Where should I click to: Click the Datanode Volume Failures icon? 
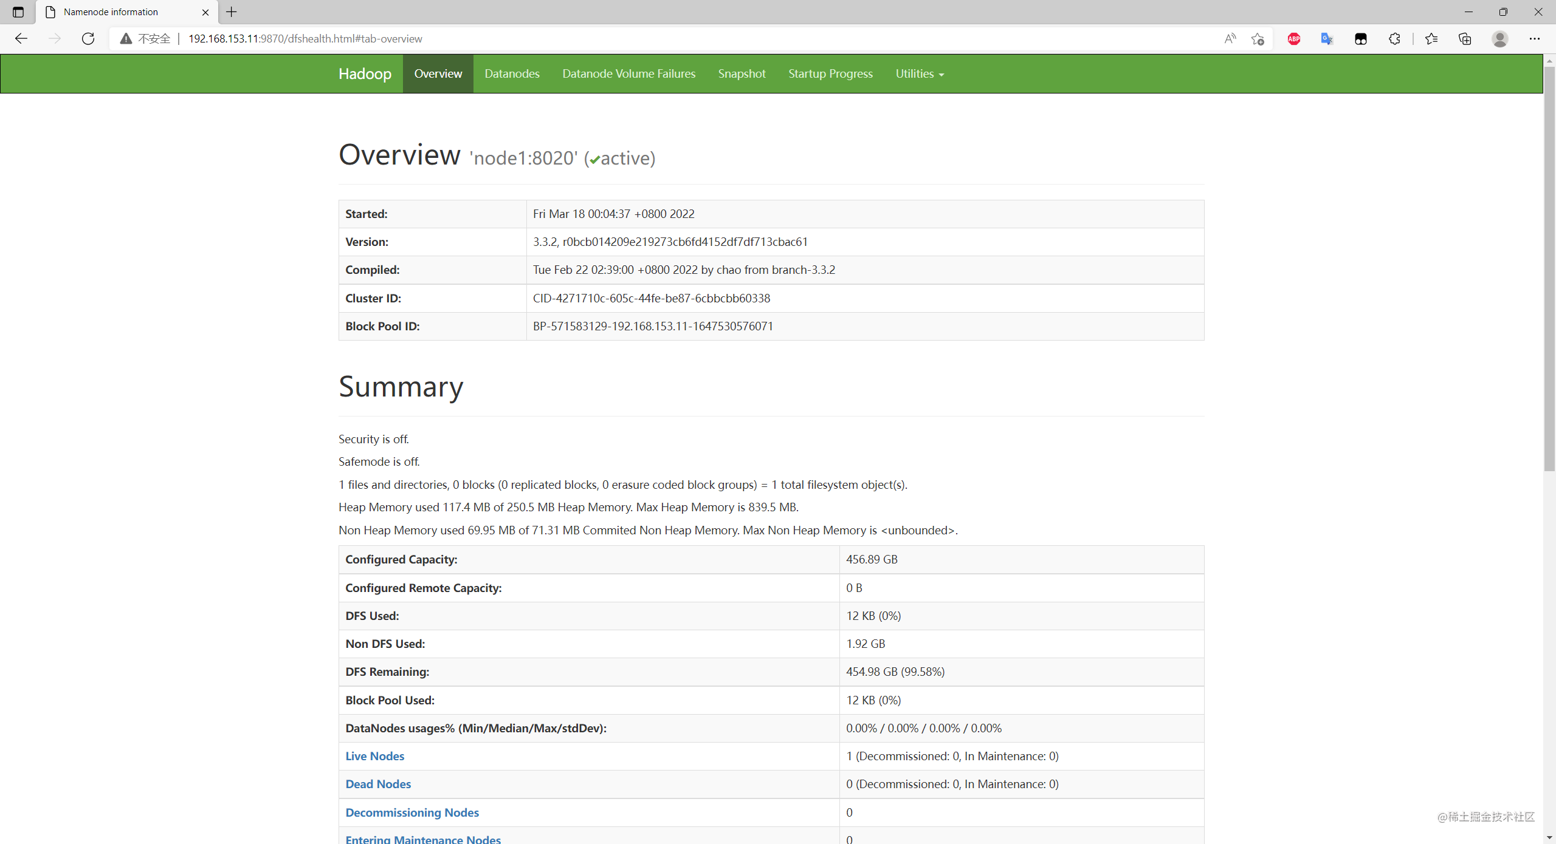[x=629, y=74]
